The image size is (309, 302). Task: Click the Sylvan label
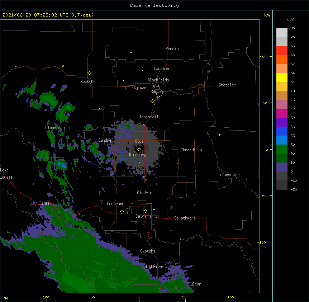point(140,88)
